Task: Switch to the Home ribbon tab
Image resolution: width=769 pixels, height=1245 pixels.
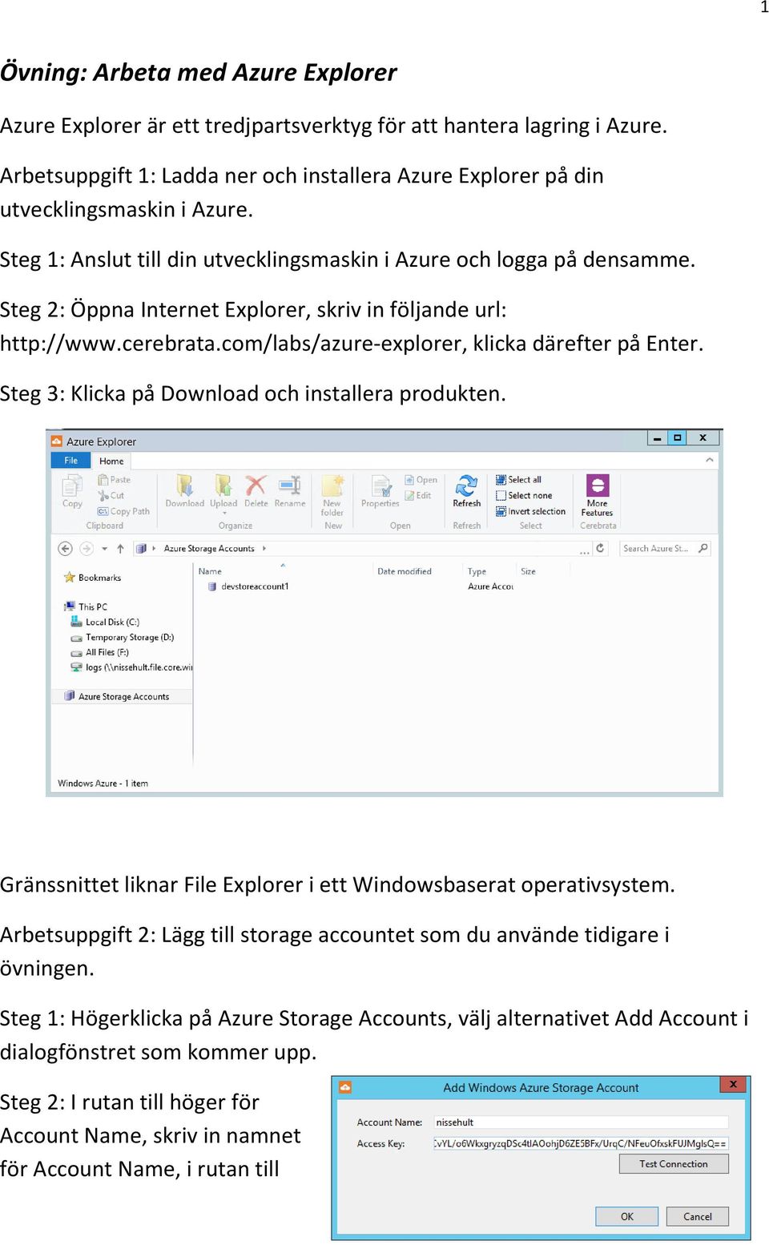Action: [111, 461]
